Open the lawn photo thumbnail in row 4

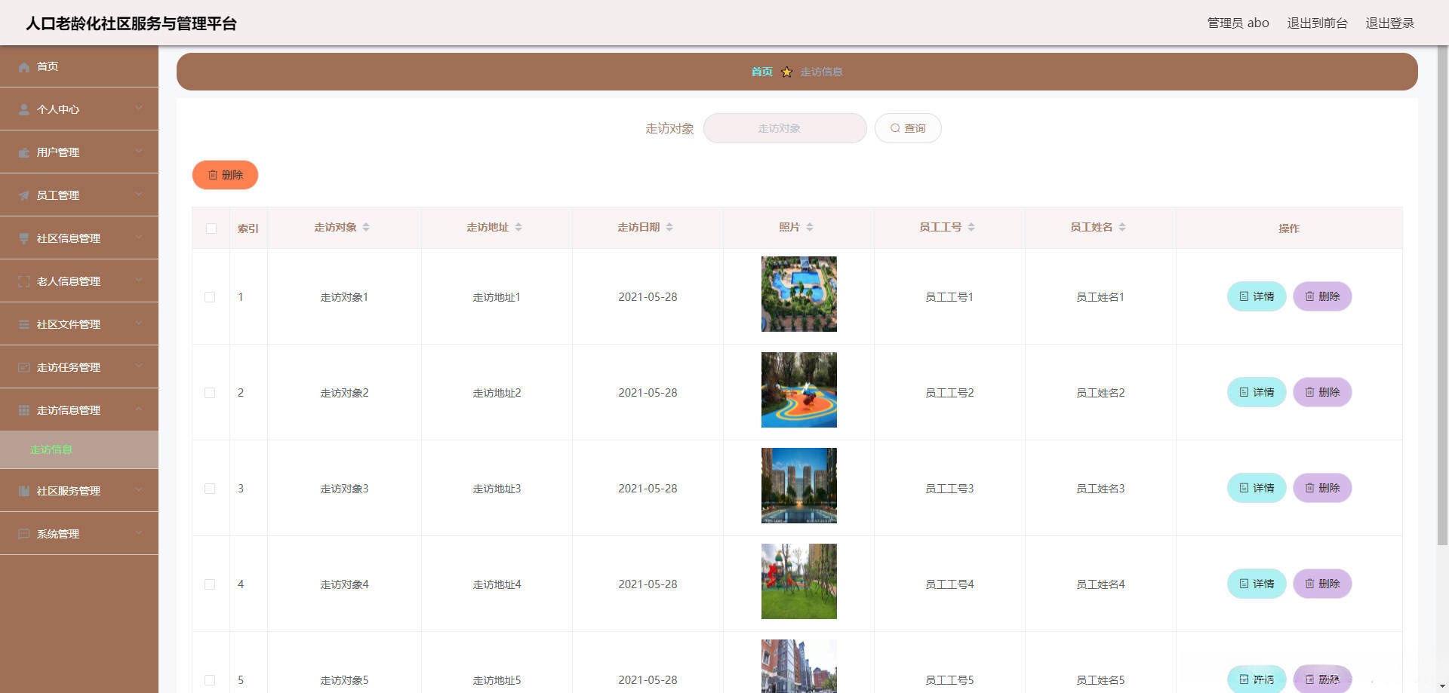point(799,581)
